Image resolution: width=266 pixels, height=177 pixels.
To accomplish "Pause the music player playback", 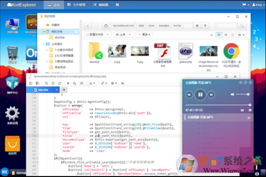I will coord(200,94).
